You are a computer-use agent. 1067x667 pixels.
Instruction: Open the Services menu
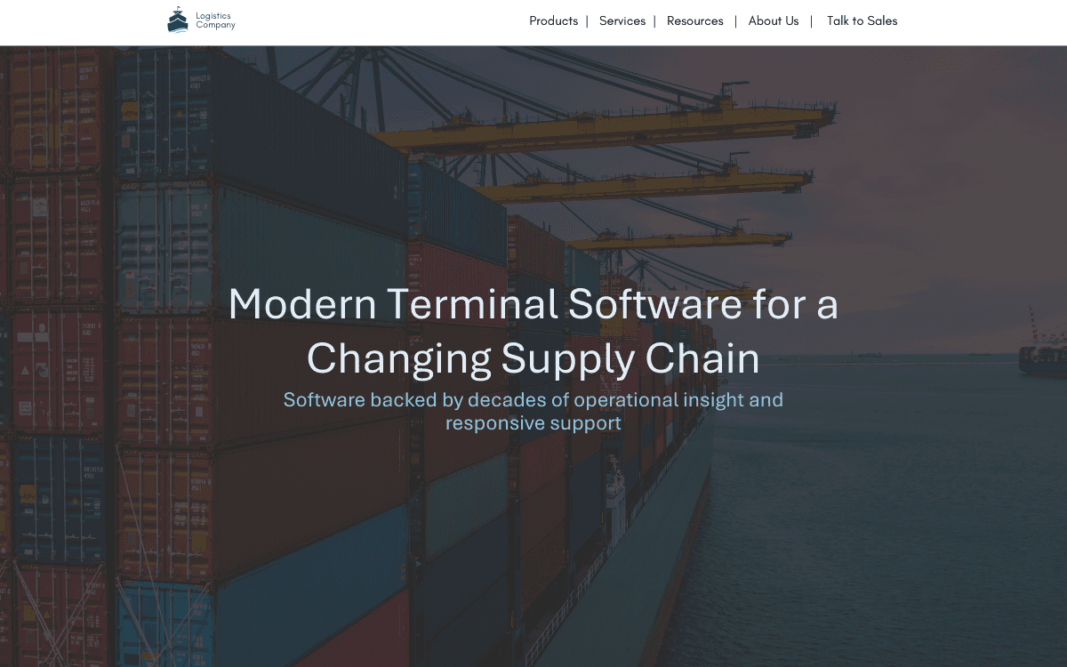click(x=622, y=21)
